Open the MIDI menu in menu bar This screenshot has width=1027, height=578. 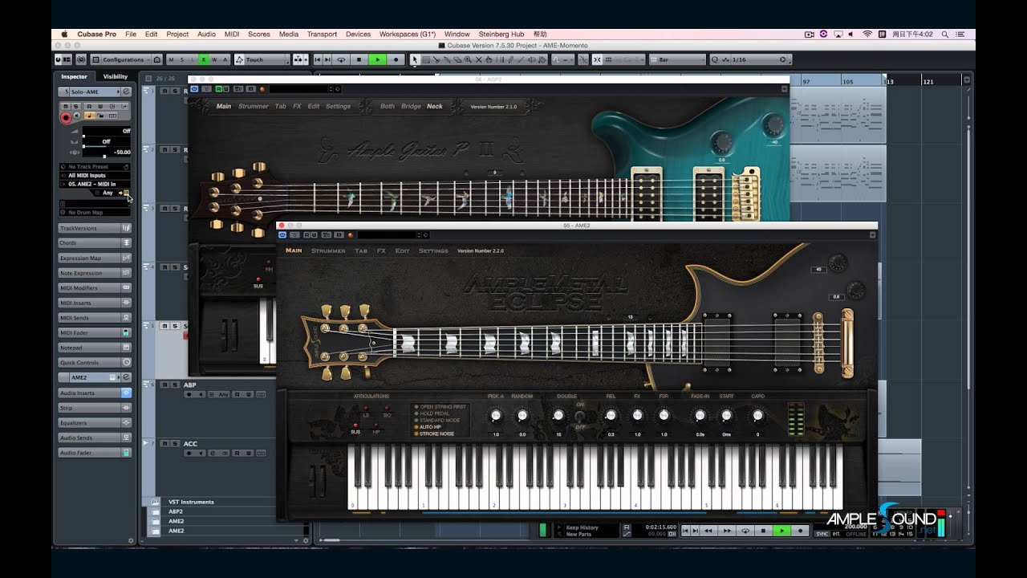[232, 35]
